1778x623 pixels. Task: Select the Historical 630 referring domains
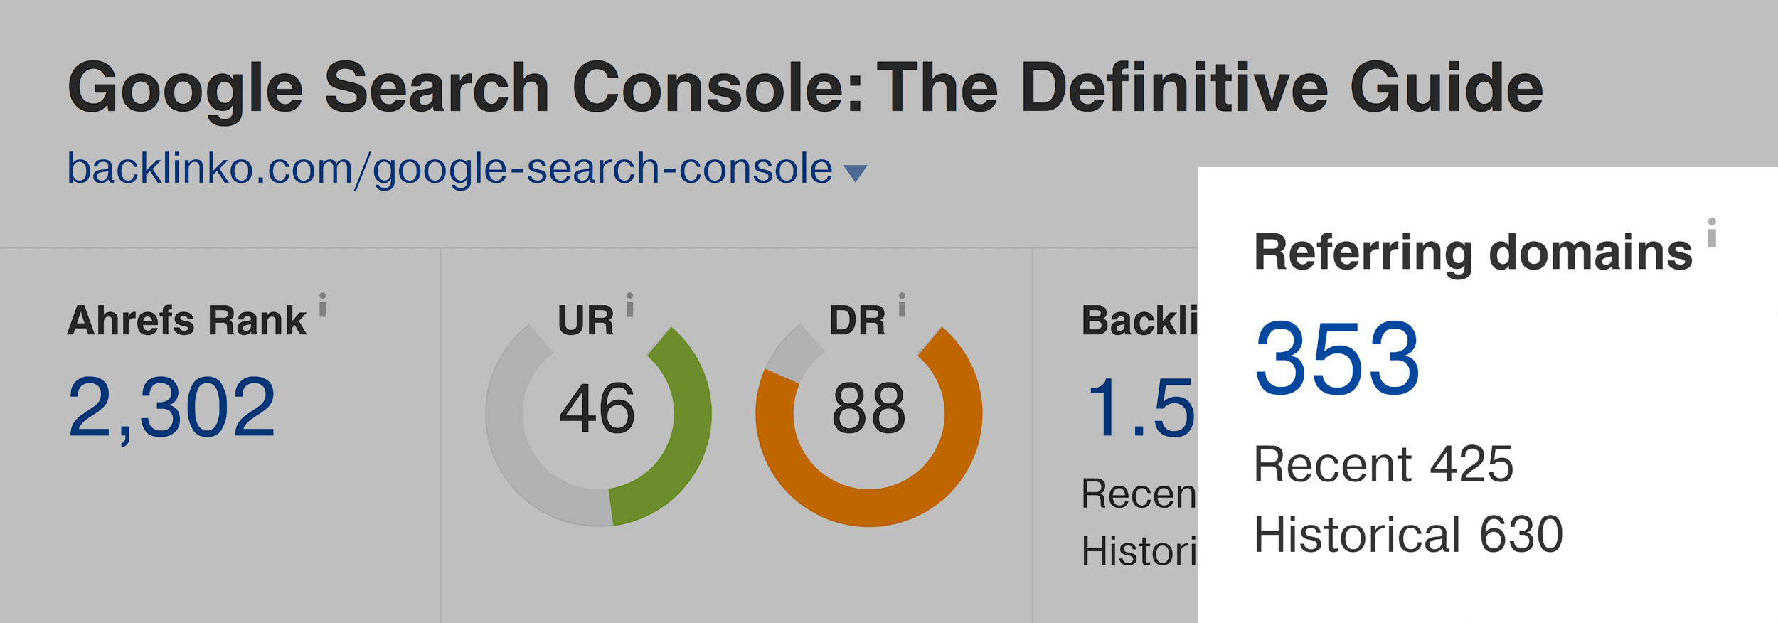pos(1408,534)
